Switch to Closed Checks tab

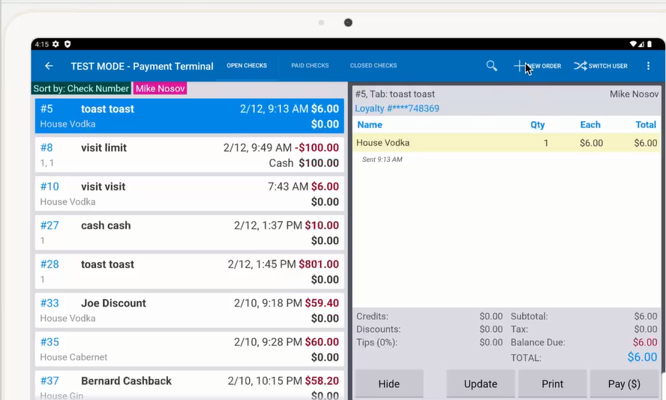click(x=373, y=65)
